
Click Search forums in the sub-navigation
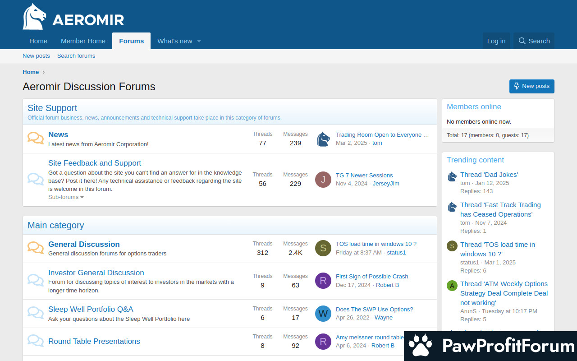pos(76,56)
